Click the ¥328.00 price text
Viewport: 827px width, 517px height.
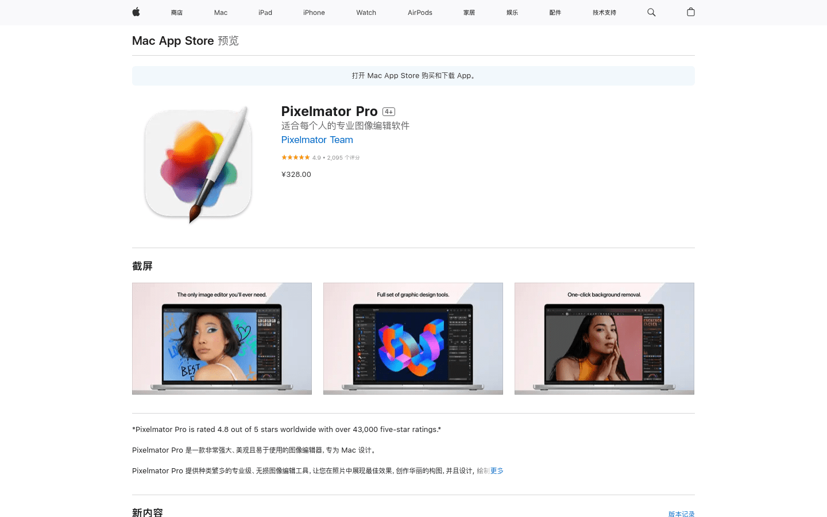[x=296, y=174]
